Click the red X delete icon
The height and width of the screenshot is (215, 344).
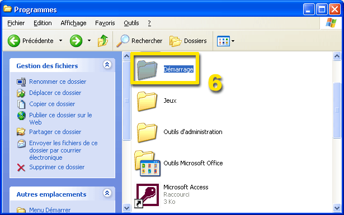pyautogui.click(x=21, y=168)
